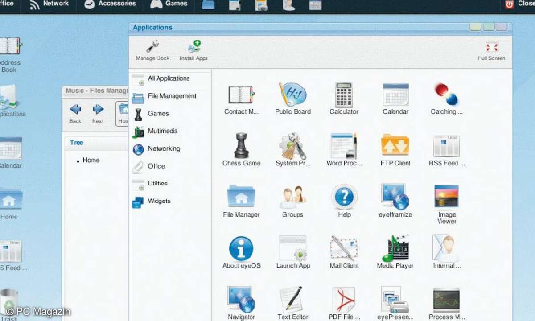Open the Mail Client app
The image size is (535, 321).
(344, 248)
